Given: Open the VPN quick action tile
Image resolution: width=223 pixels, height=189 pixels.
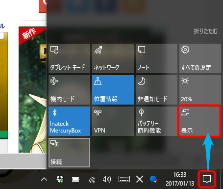Looking at the screenshot, I should coord(113,121).
